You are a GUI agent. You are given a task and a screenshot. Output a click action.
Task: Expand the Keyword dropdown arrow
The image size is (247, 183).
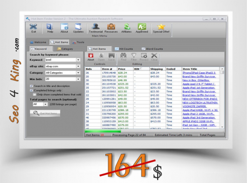[x=78, y=60]
